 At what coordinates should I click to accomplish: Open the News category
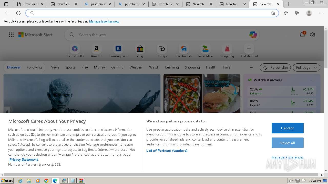[55, 67]
